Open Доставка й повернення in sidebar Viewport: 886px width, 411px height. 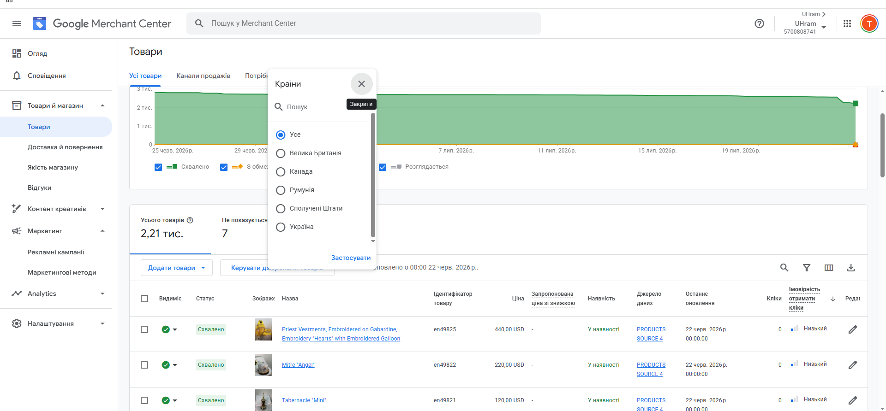pyautogui.click(x=65, y=147)
